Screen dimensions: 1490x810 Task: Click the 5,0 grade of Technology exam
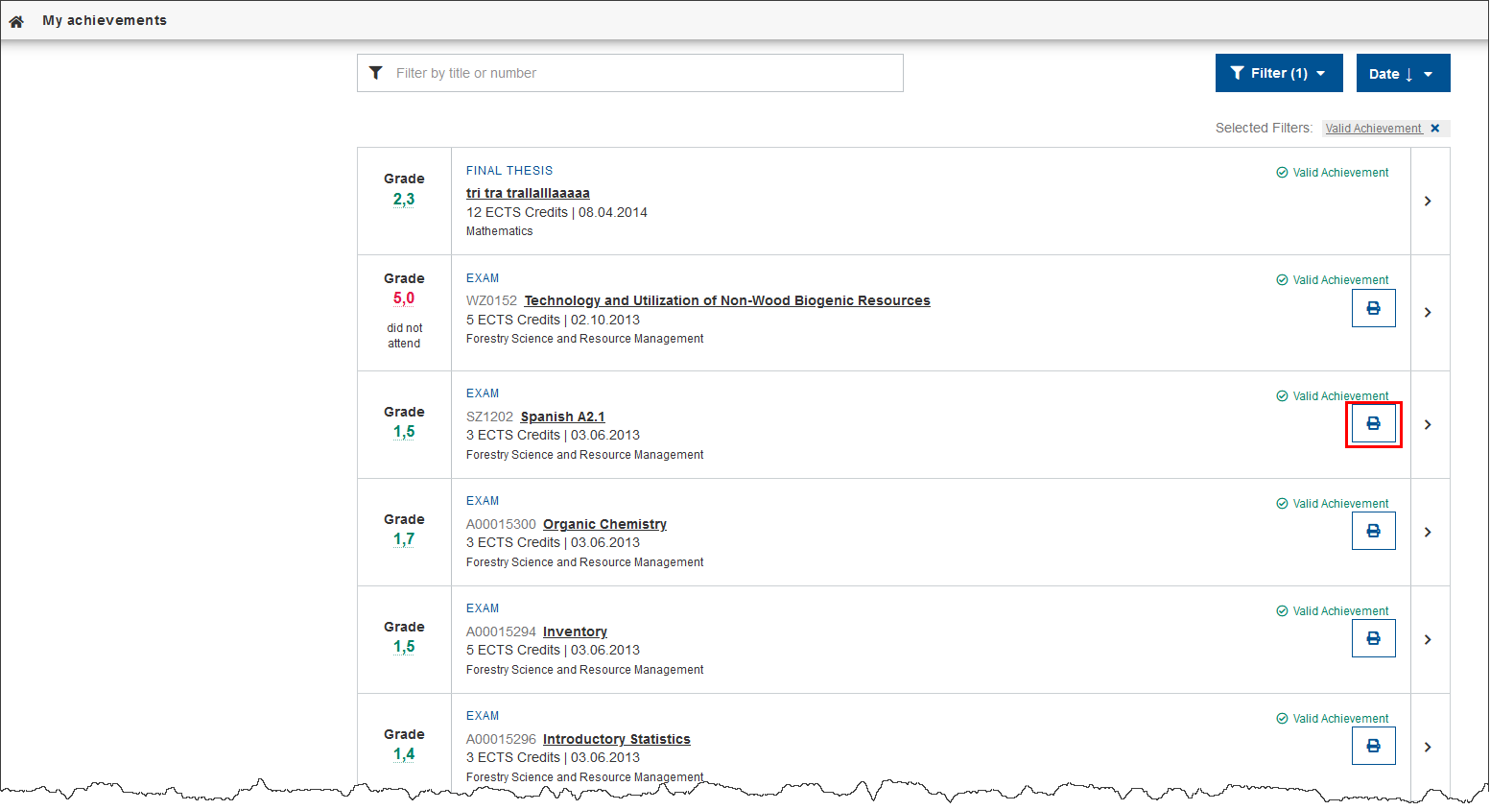pyautogui.click(x=404, y=298)
